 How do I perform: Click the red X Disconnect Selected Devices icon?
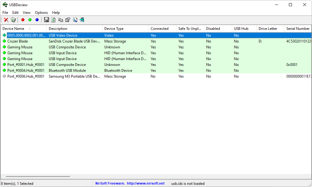point(6,20)
